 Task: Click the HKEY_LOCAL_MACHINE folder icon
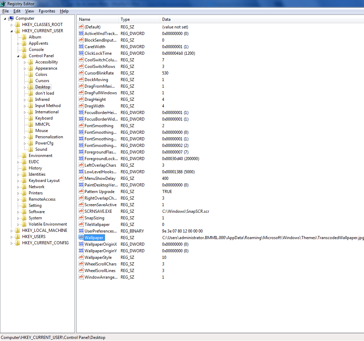18,230
